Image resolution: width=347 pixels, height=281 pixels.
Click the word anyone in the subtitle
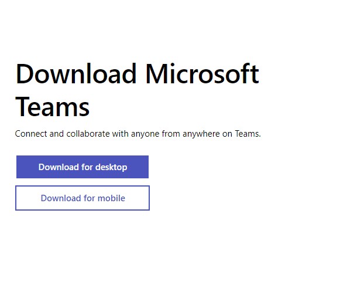[x=145, y=134]
